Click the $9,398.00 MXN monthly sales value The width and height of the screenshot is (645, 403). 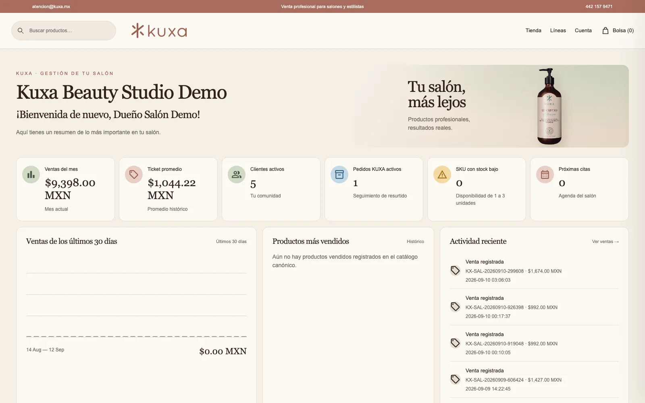click(70, 189)
